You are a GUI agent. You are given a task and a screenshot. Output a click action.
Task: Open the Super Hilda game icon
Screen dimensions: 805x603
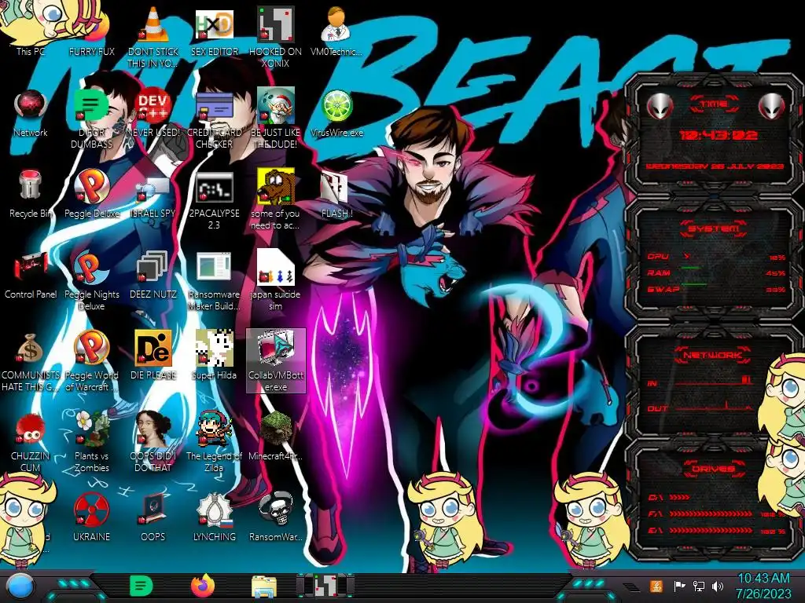coord(215,356)
